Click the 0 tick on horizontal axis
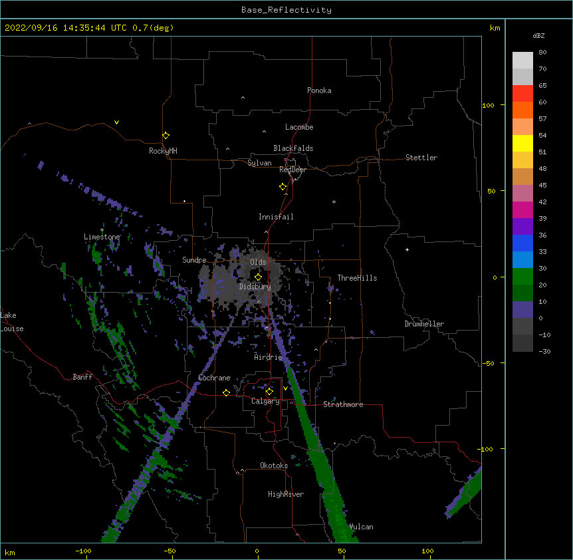Viewport: 573px width, 560px height. tap(257, 551)
